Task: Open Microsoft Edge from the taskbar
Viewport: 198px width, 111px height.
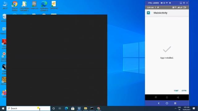Action: click(66, 108)
